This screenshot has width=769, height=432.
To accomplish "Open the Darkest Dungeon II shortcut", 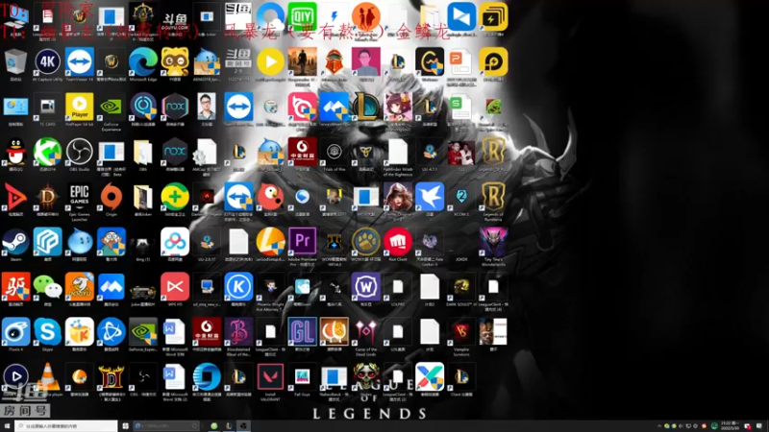I will 142,16.
